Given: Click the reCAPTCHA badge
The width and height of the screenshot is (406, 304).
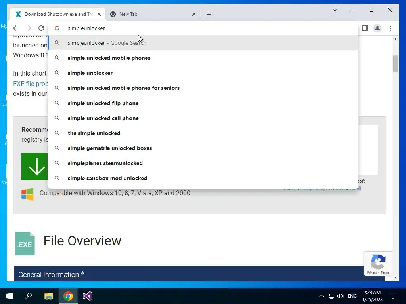Looking at the screenshot, I should point(378,263).
